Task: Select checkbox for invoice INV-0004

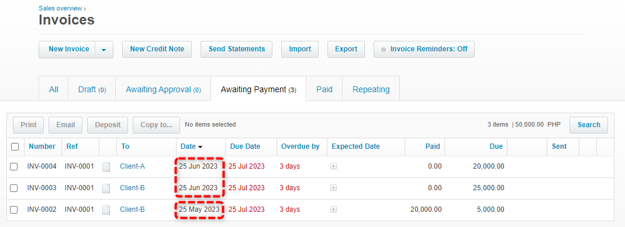Action: pos(14,166)
